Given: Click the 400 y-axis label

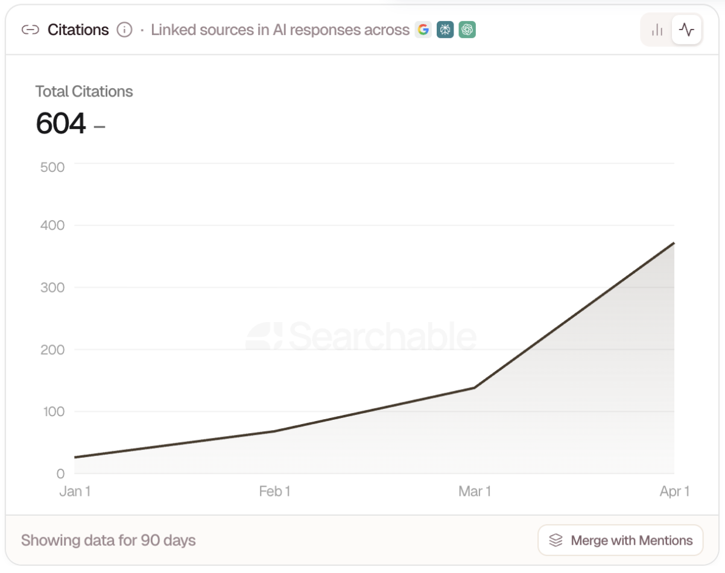Looking at the screenshot, I should [x=52, y=226].
